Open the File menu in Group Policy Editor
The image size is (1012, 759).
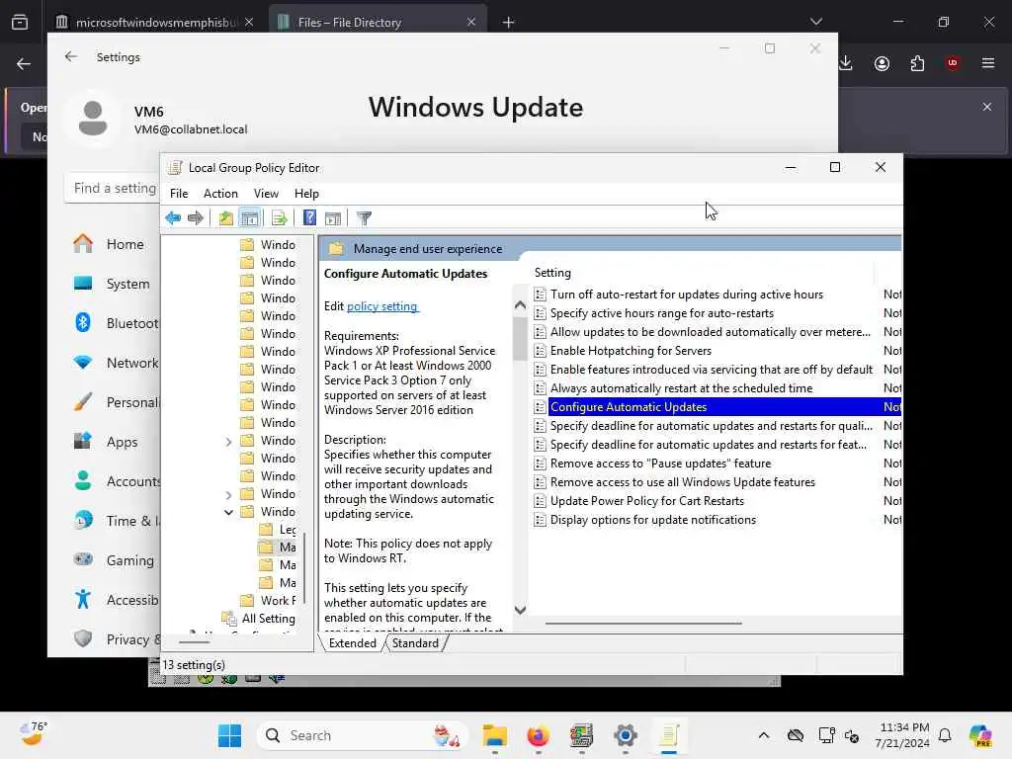[x=179, y=194]
